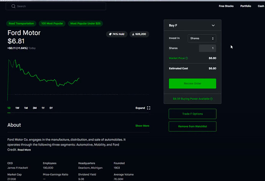Click the Price-Earnings Ratio label
The width and height of the screenshot is (265, 181).
55,174
